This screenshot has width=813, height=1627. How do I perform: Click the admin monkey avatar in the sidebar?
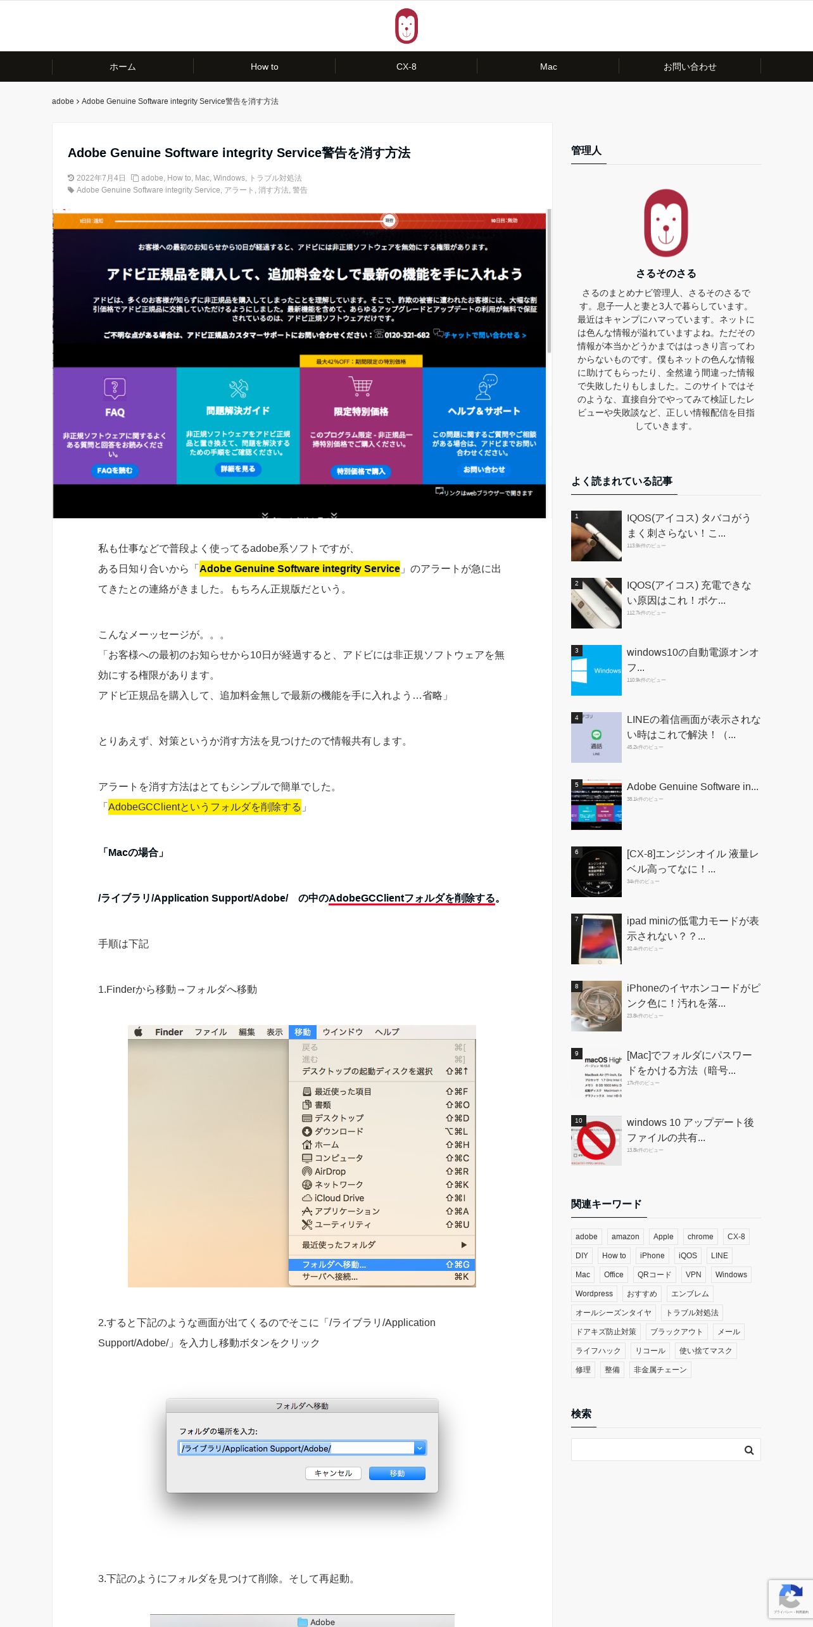click(666, 223)
